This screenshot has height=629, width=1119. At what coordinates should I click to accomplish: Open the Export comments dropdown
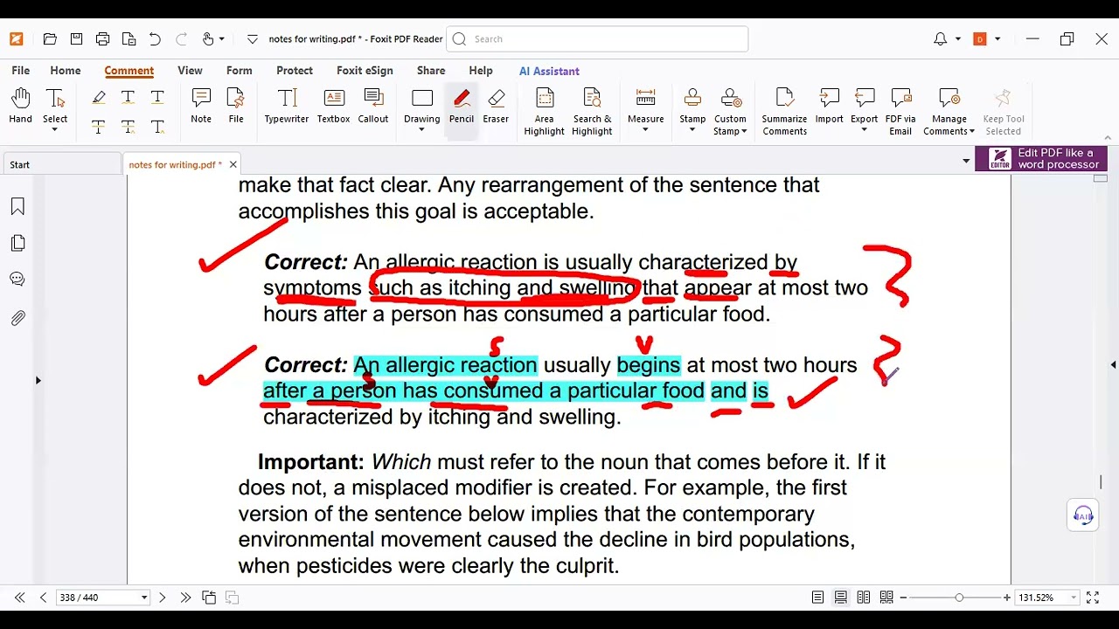864,131
